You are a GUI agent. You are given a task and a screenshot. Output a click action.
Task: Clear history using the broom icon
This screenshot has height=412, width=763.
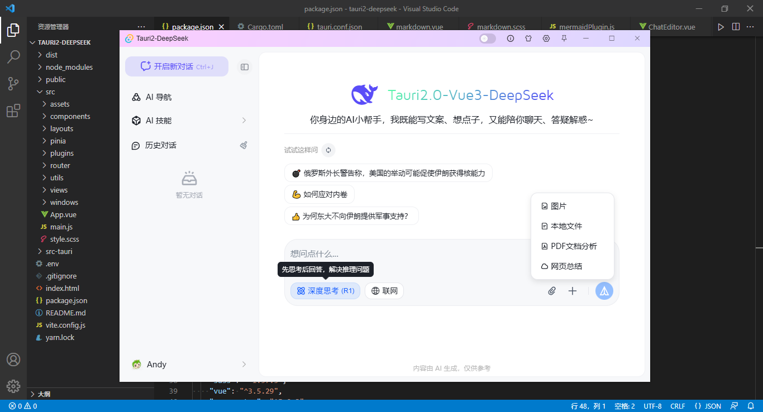(244, 145)
